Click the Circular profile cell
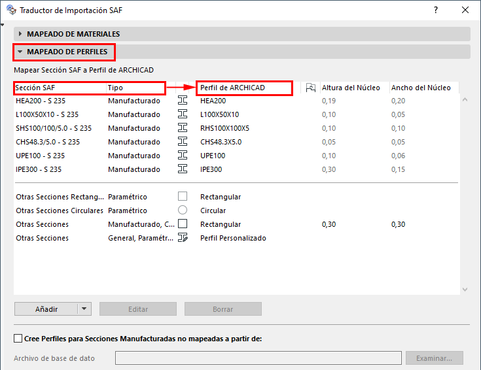 click(x=213, y=210)
